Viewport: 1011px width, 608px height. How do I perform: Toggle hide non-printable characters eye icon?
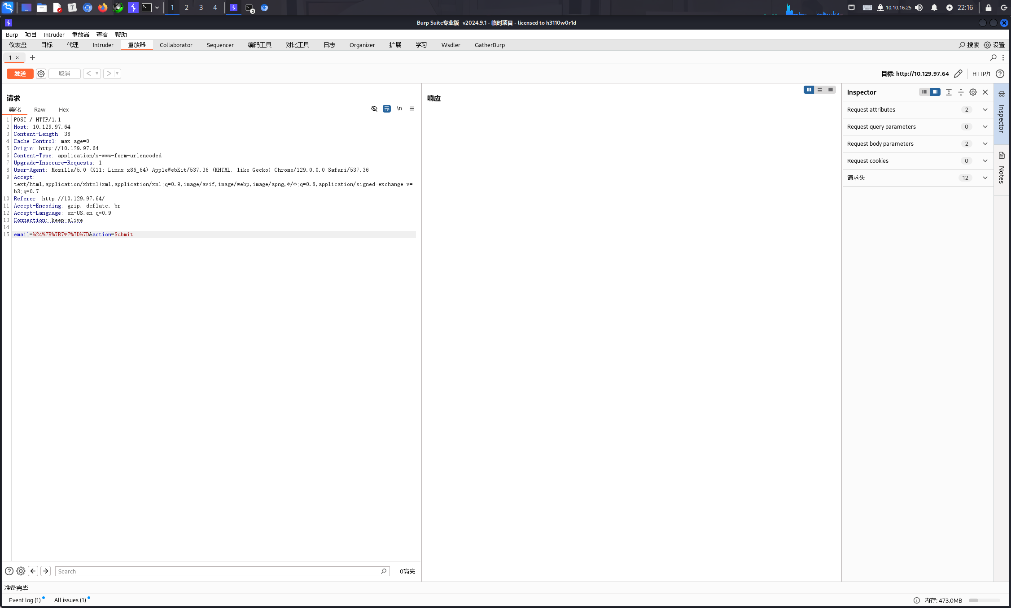click(374, 109)
